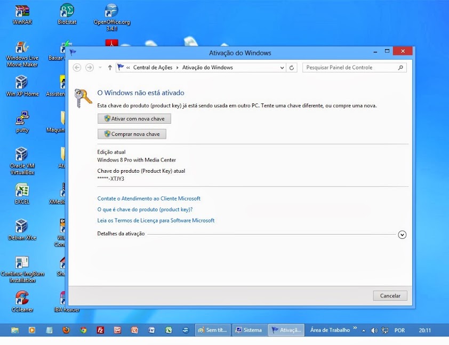Click the Up arrow navigation icon
449x345 pixels.
coord(110,68)
